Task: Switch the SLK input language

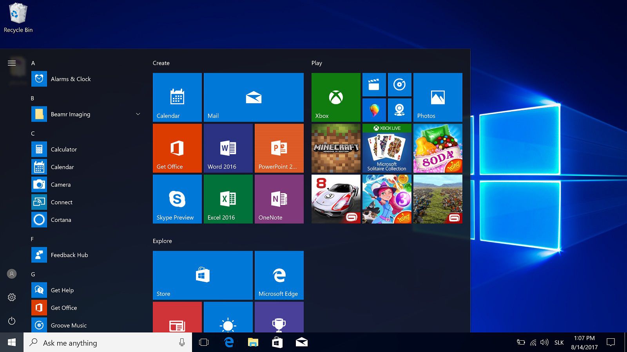Action: coord(559,343)
